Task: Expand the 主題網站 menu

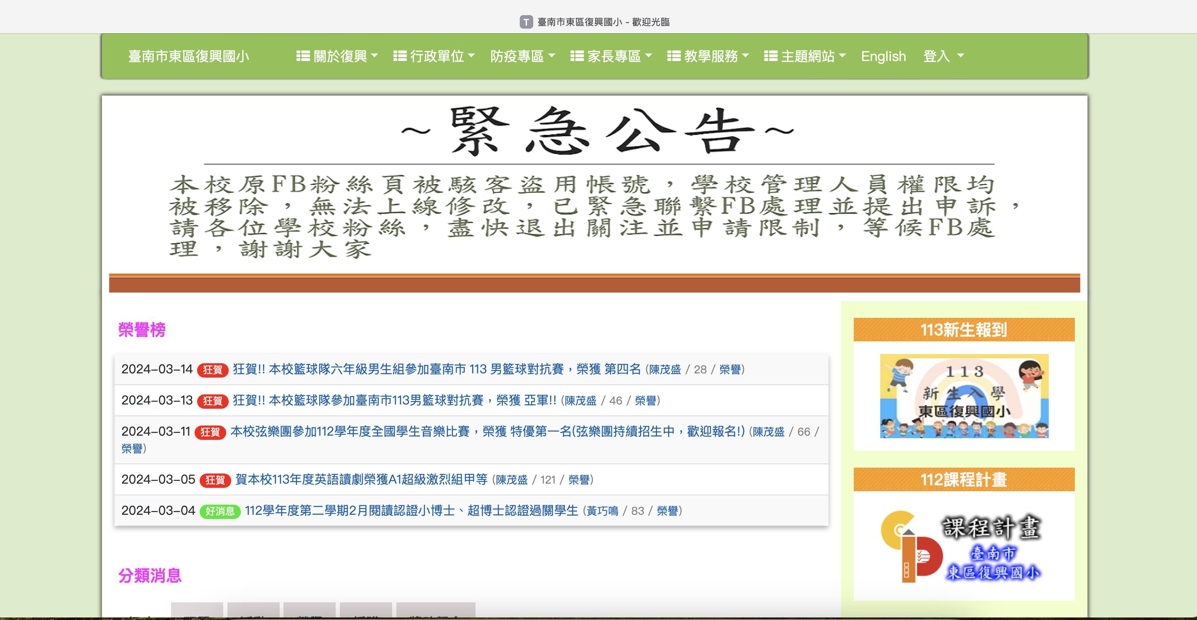Action: click(x=805, y=57)
